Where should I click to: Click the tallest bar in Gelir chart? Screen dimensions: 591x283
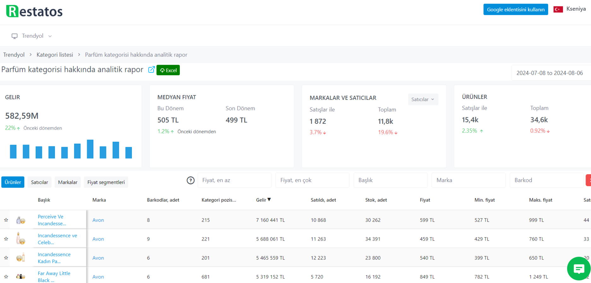click(x=90, y=149)
